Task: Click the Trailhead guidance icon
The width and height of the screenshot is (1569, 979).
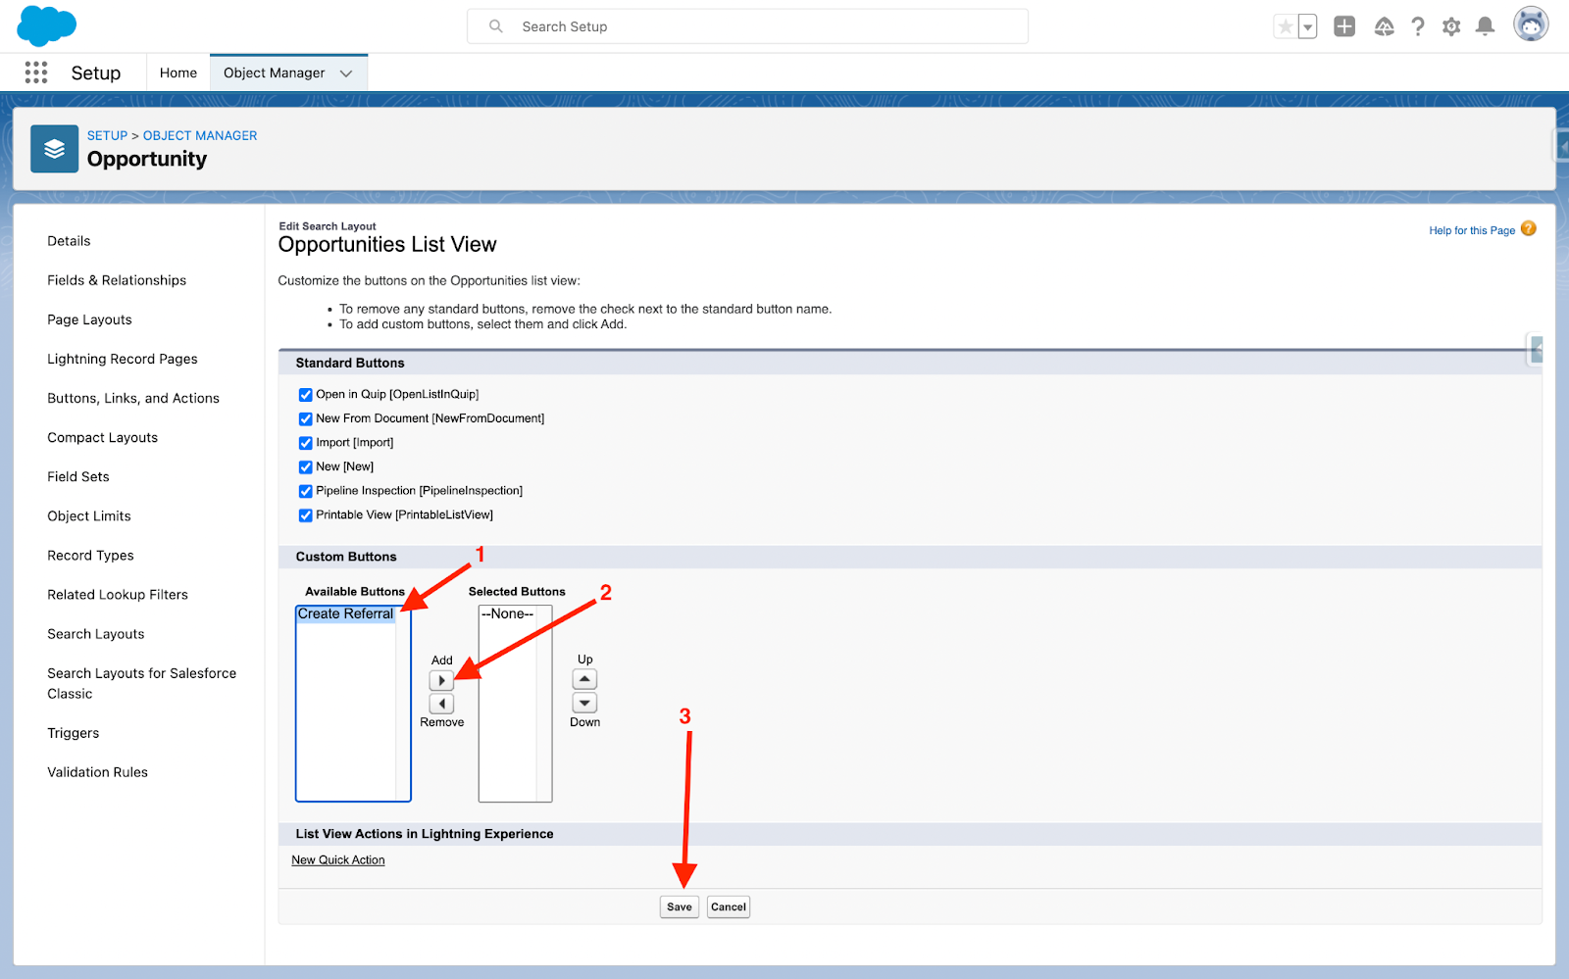Action: pyautogui.click(x=1384, y=26)
